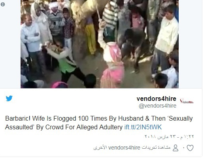
Task: Open the embedded tweet image
Action: 100,44
